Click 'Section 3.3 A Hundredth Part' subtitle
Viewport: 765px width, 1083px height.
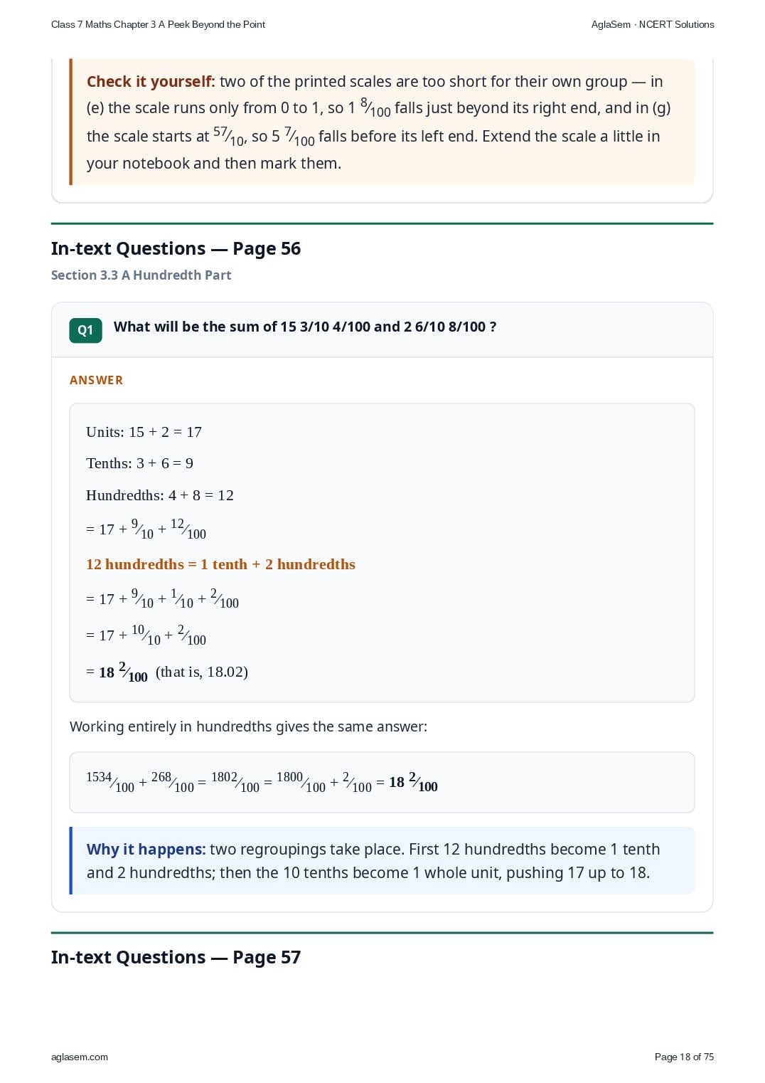pos(141,275)
